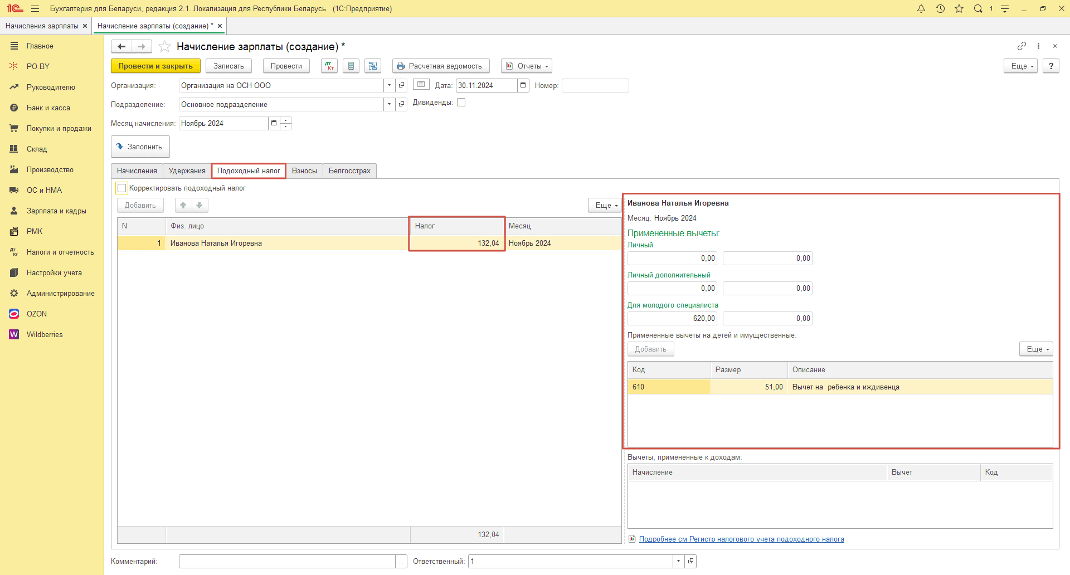Open the Отчеты dropdown menu
This screenshot has width=1070, height=575.
click(526, 66)
